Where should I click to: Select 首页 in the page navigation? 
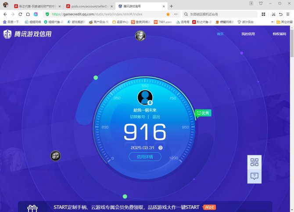pyautogui.click(x=220, y=34)
